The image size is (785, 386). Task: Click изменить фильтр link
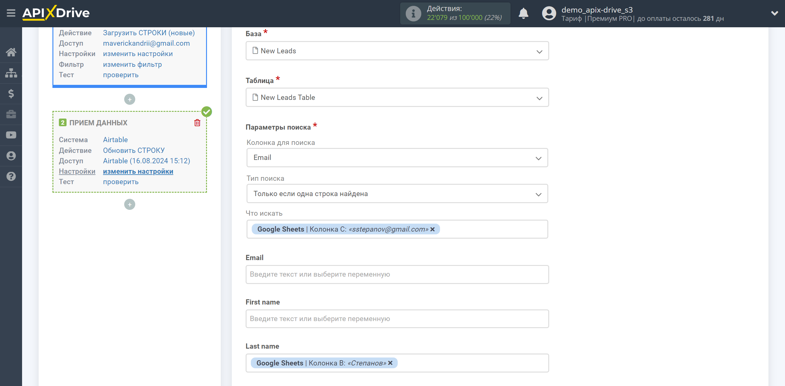coord(132,64)
